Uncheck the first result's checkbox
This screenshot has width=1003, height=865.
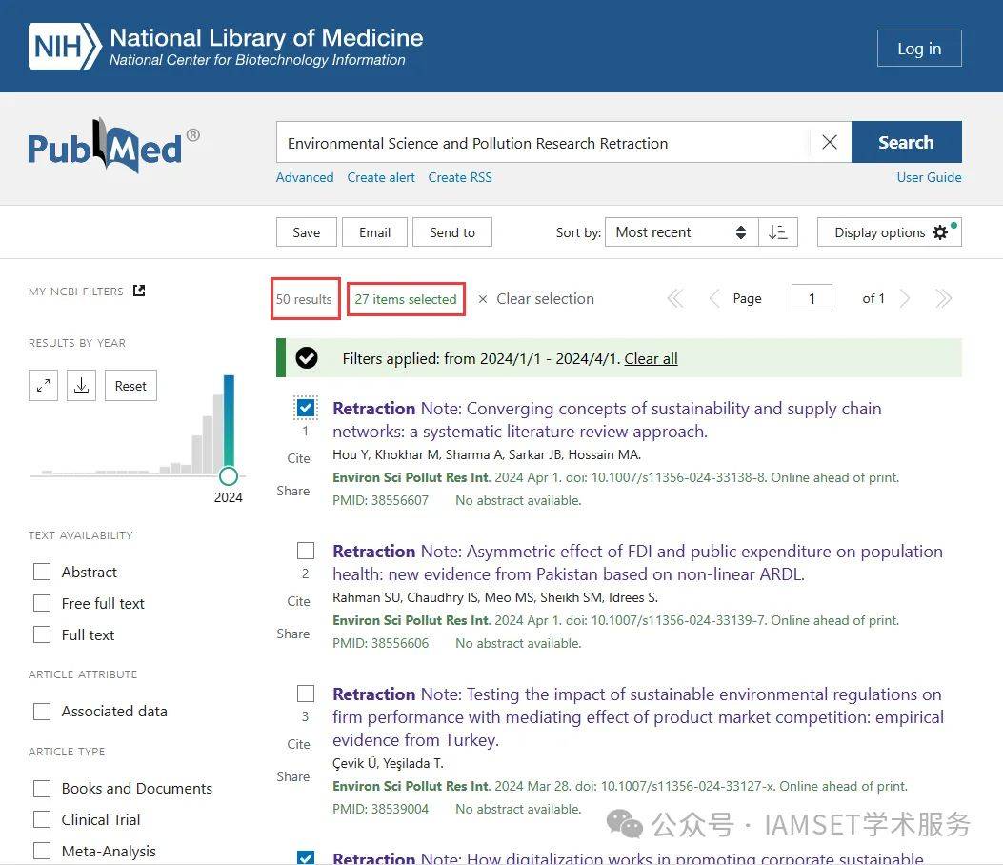(x=306, y=409)
